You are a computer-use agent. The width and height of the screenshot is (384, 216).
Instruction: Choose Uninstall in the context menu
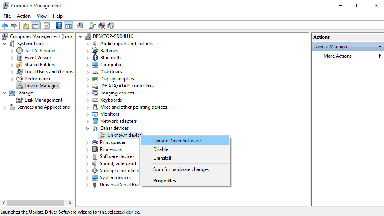coord(185,158)
